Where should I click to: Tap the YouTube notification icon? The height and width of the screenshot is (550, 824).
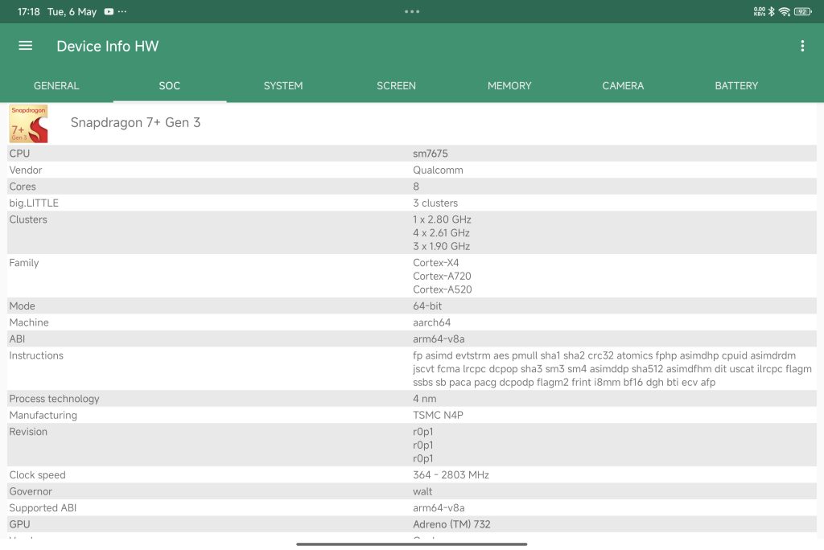[109, 12]
